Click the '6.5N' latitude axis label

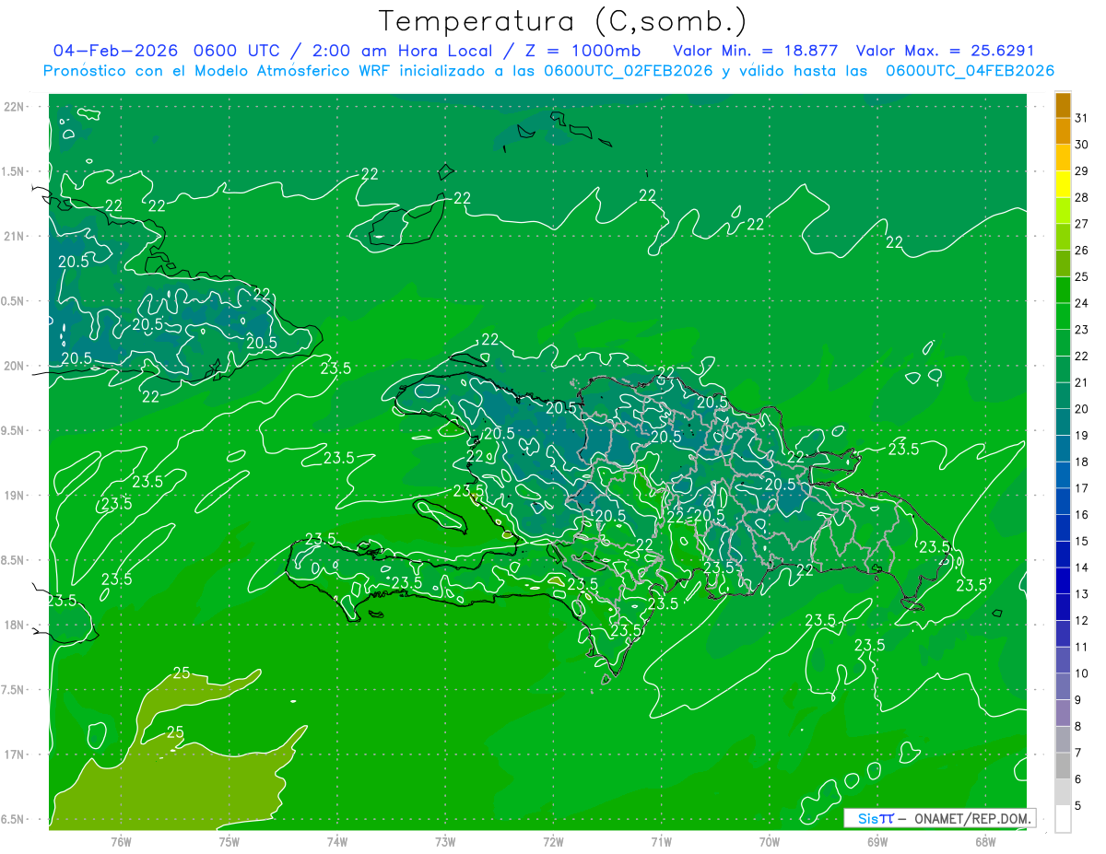tap(14, 819)
